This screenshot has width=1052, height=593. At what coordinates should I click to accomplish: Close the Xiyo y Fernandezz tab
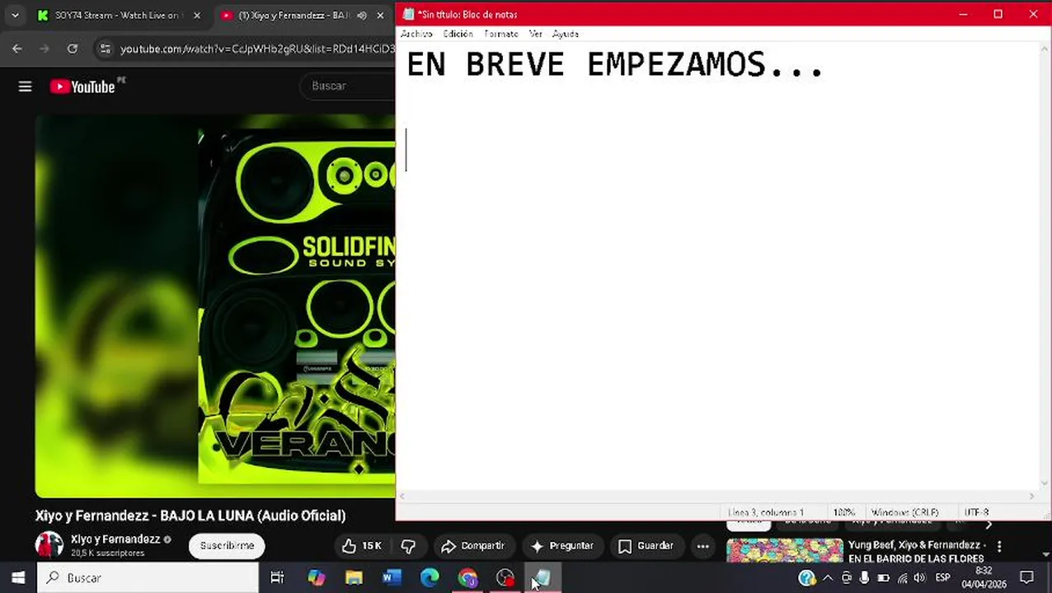(x=380, y=15)
